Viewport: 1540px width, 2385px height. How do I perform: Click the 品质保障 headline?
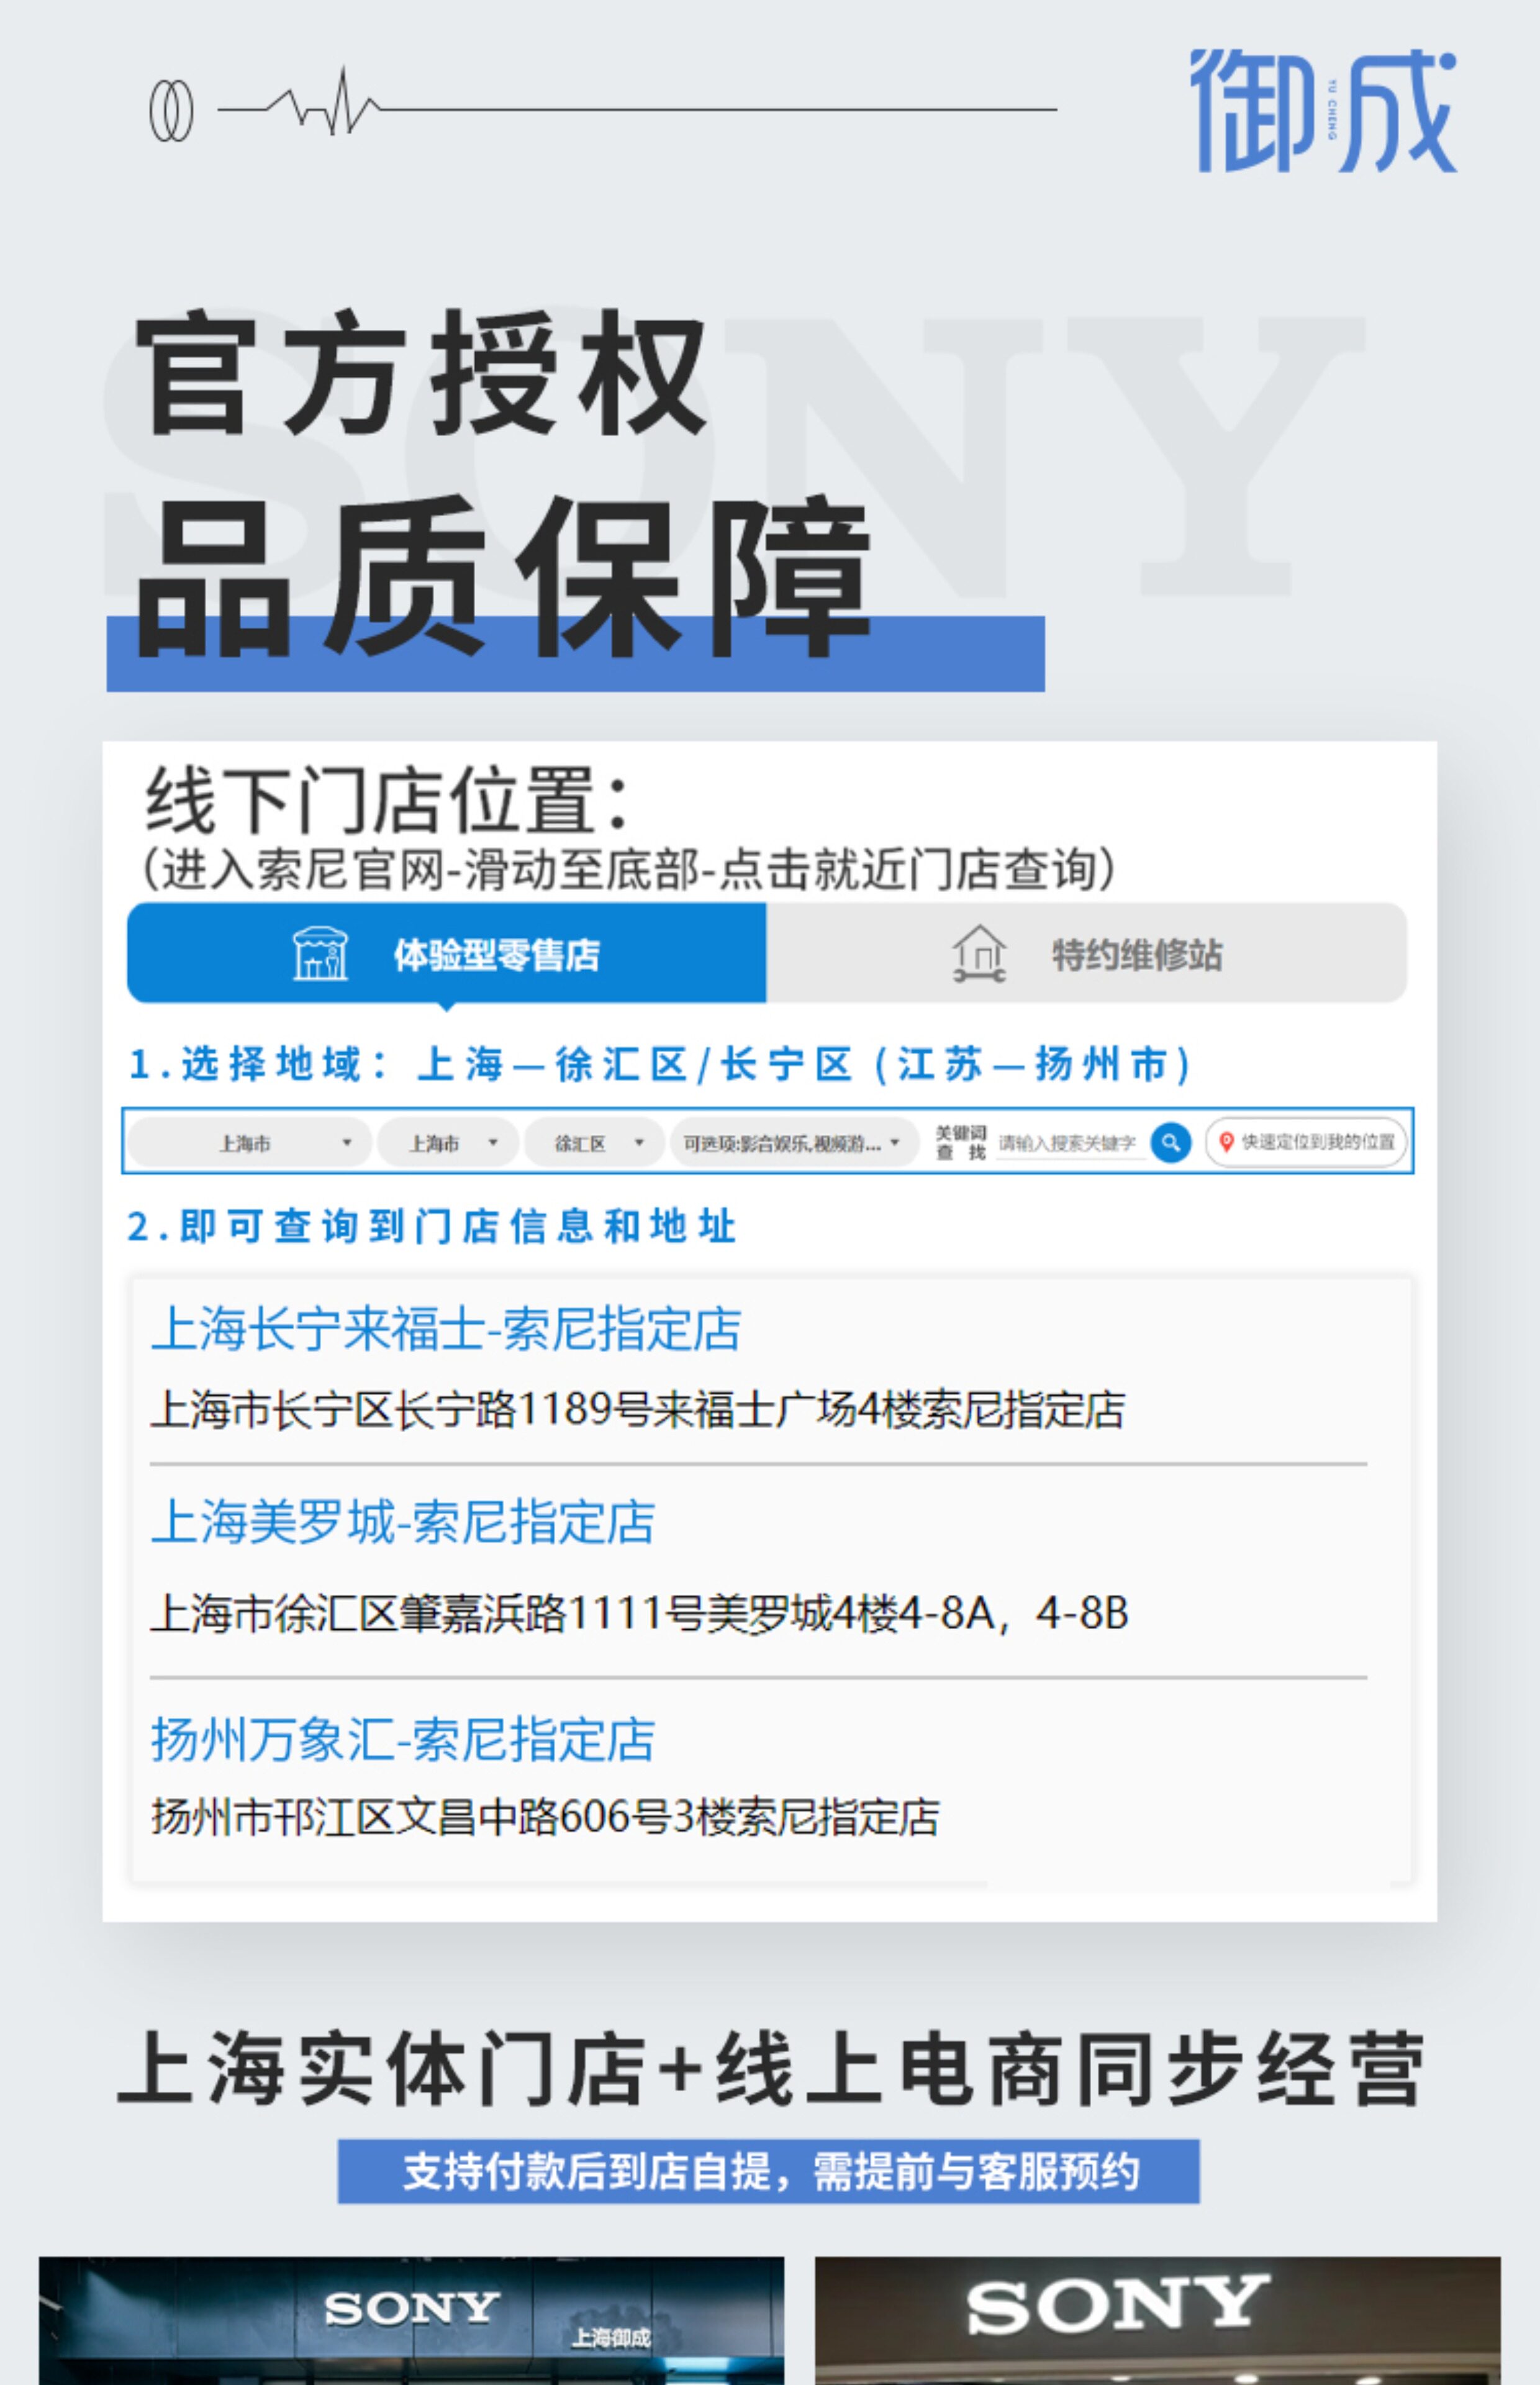[x=503, y=577]
